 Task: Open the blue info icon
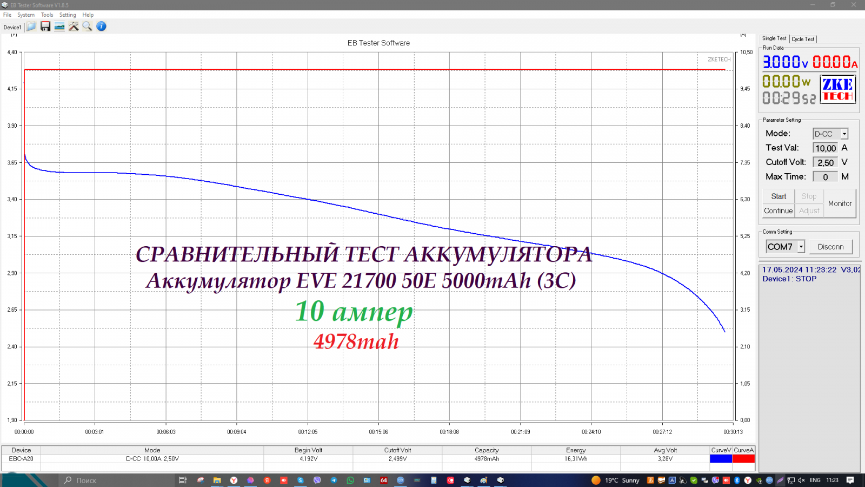point(101,27)
